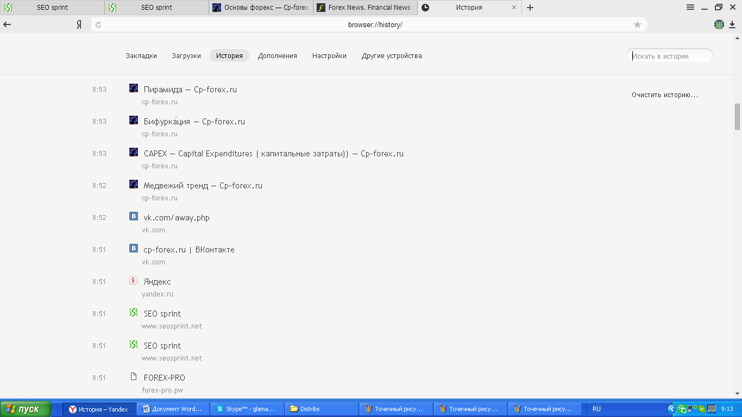Click the favicon next to the CAPEX entry
The image size is (742, 417).
click(134, 152)
